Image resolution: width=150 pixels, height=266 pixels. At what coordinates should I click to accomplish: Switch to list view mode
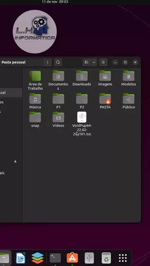tap(87, 62)
